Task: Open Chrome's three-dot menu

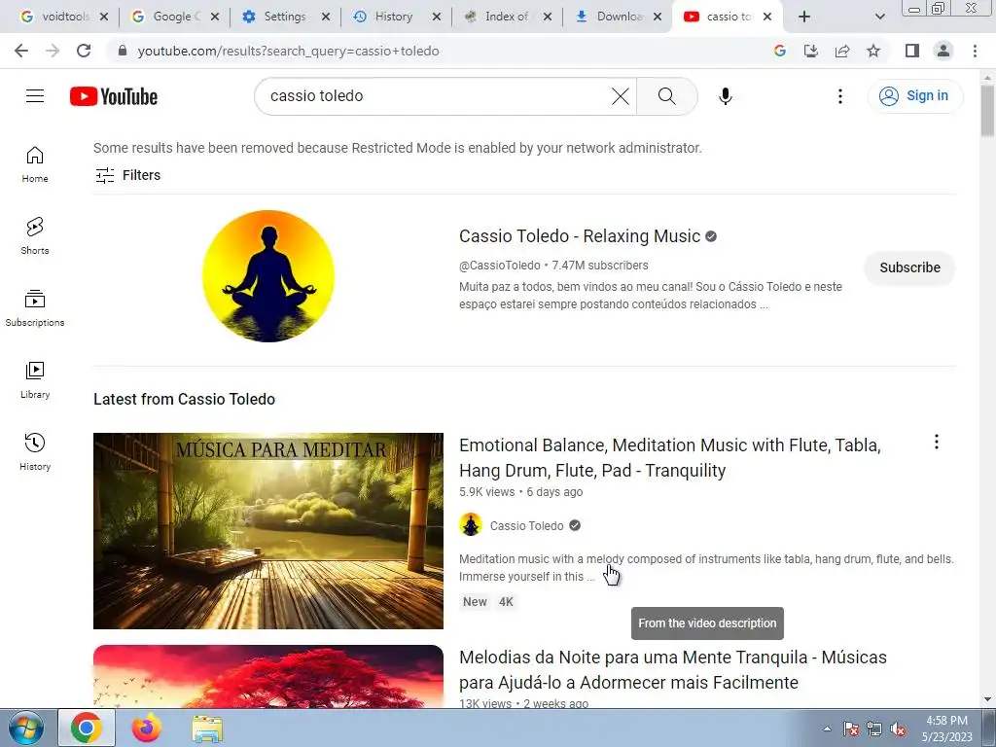Action: point(975,51)
